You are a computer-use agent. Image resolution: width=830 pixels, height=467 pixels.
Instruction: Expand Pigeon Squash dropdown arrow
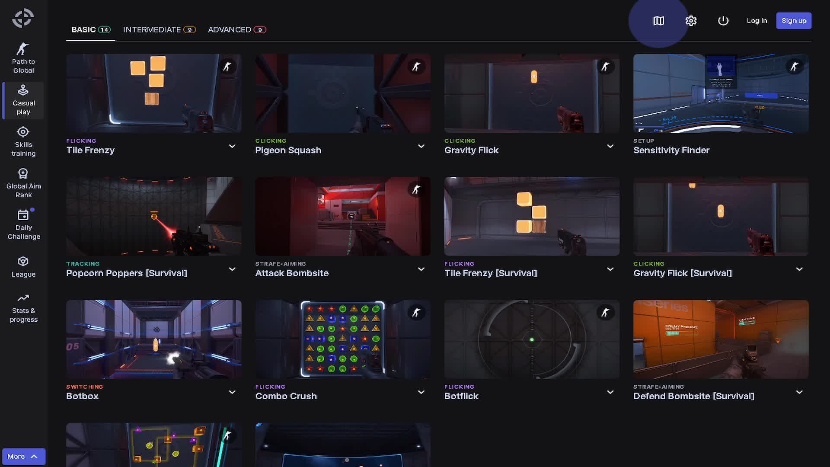coord(421,146)
